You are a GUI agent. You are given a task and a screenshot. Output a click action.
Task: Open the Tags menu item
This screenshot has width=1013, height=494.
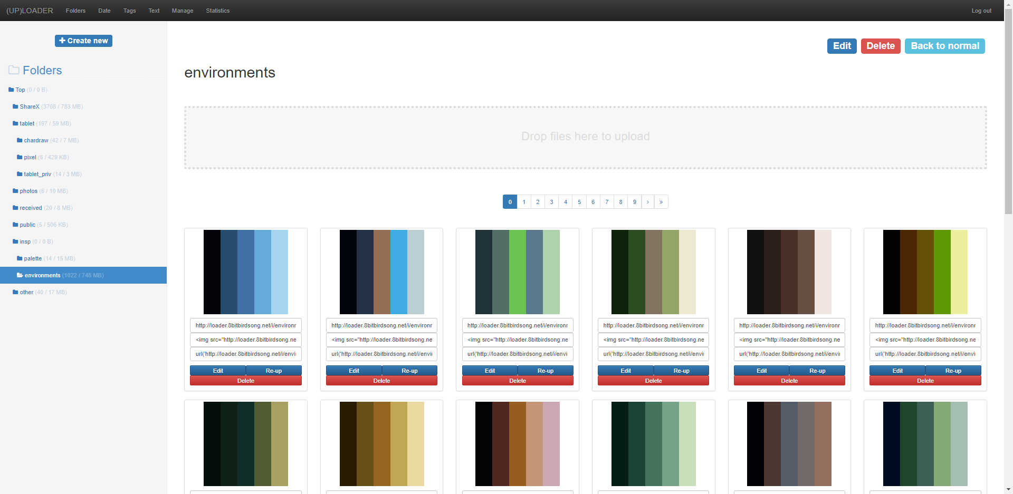click(x=129, y=11)
